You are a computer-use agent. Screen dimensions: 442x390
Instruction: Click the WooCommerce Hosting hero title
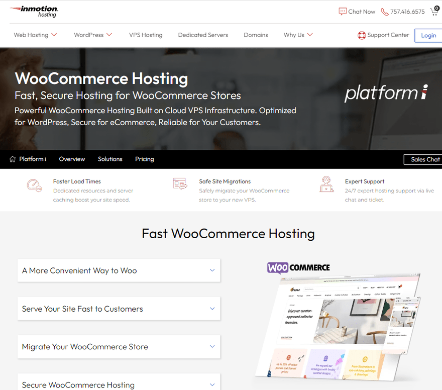tap(101, 78)
